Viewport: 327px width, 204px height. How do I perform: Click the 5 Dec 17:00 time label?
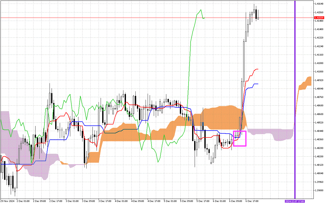(203, 201)
